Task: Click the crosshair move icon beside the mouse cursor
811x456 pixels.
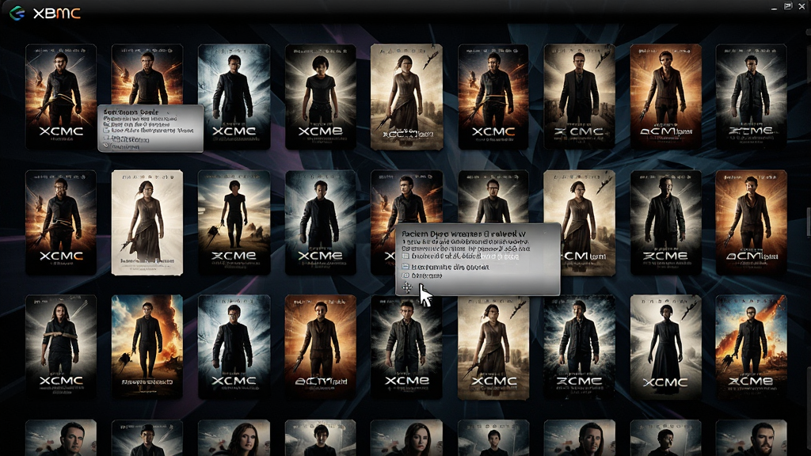Action: coord(407,287)
